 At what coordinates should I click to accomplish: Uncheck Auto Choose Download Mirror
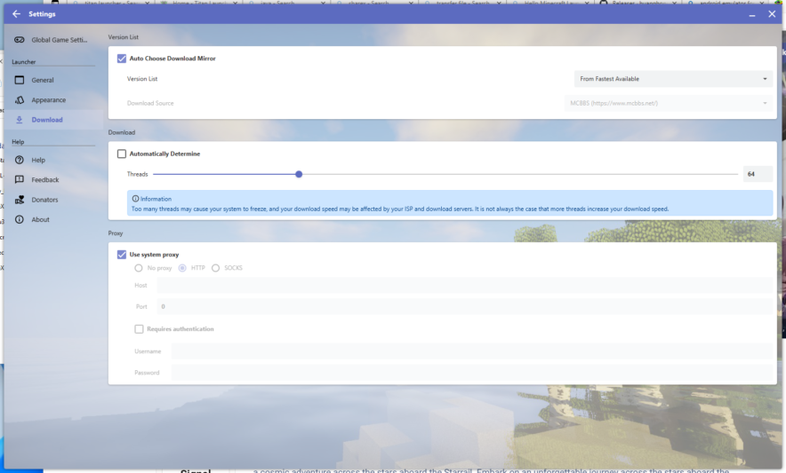tap(122, 59)
